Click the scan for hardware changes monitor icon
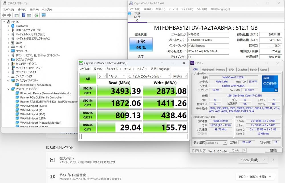The image size is (285, 183). pyautogui.click(x=43, y=15)
